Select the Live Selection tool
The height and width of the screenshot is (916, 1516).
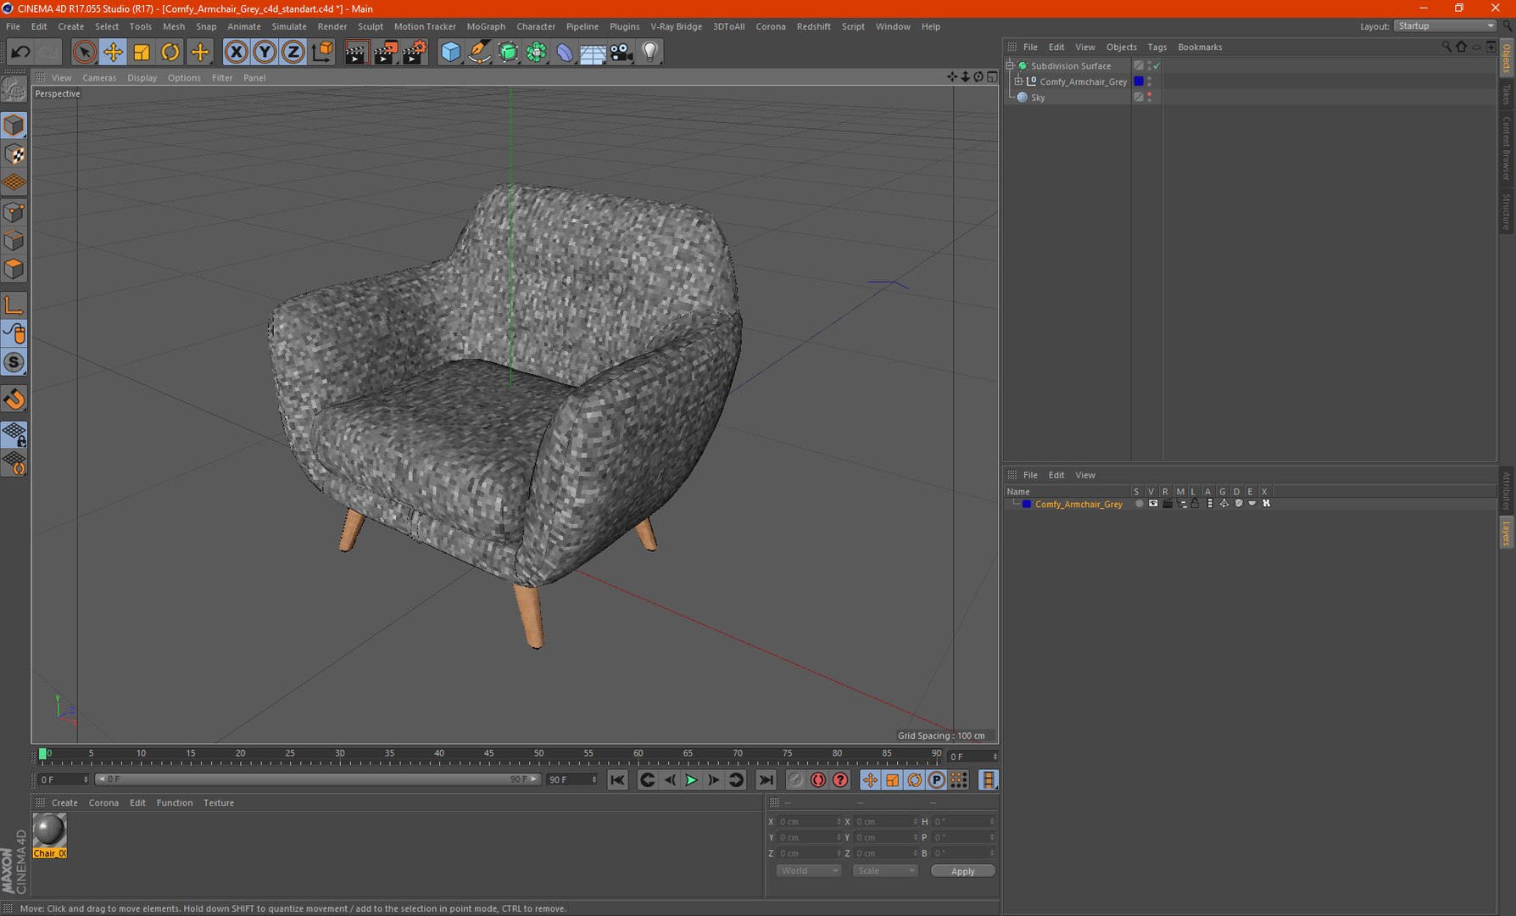click(x=84, y=53)
